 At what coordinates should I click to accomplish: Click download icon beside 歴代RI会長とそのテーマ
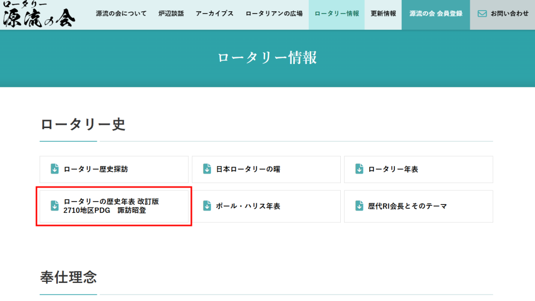(359, 205)
